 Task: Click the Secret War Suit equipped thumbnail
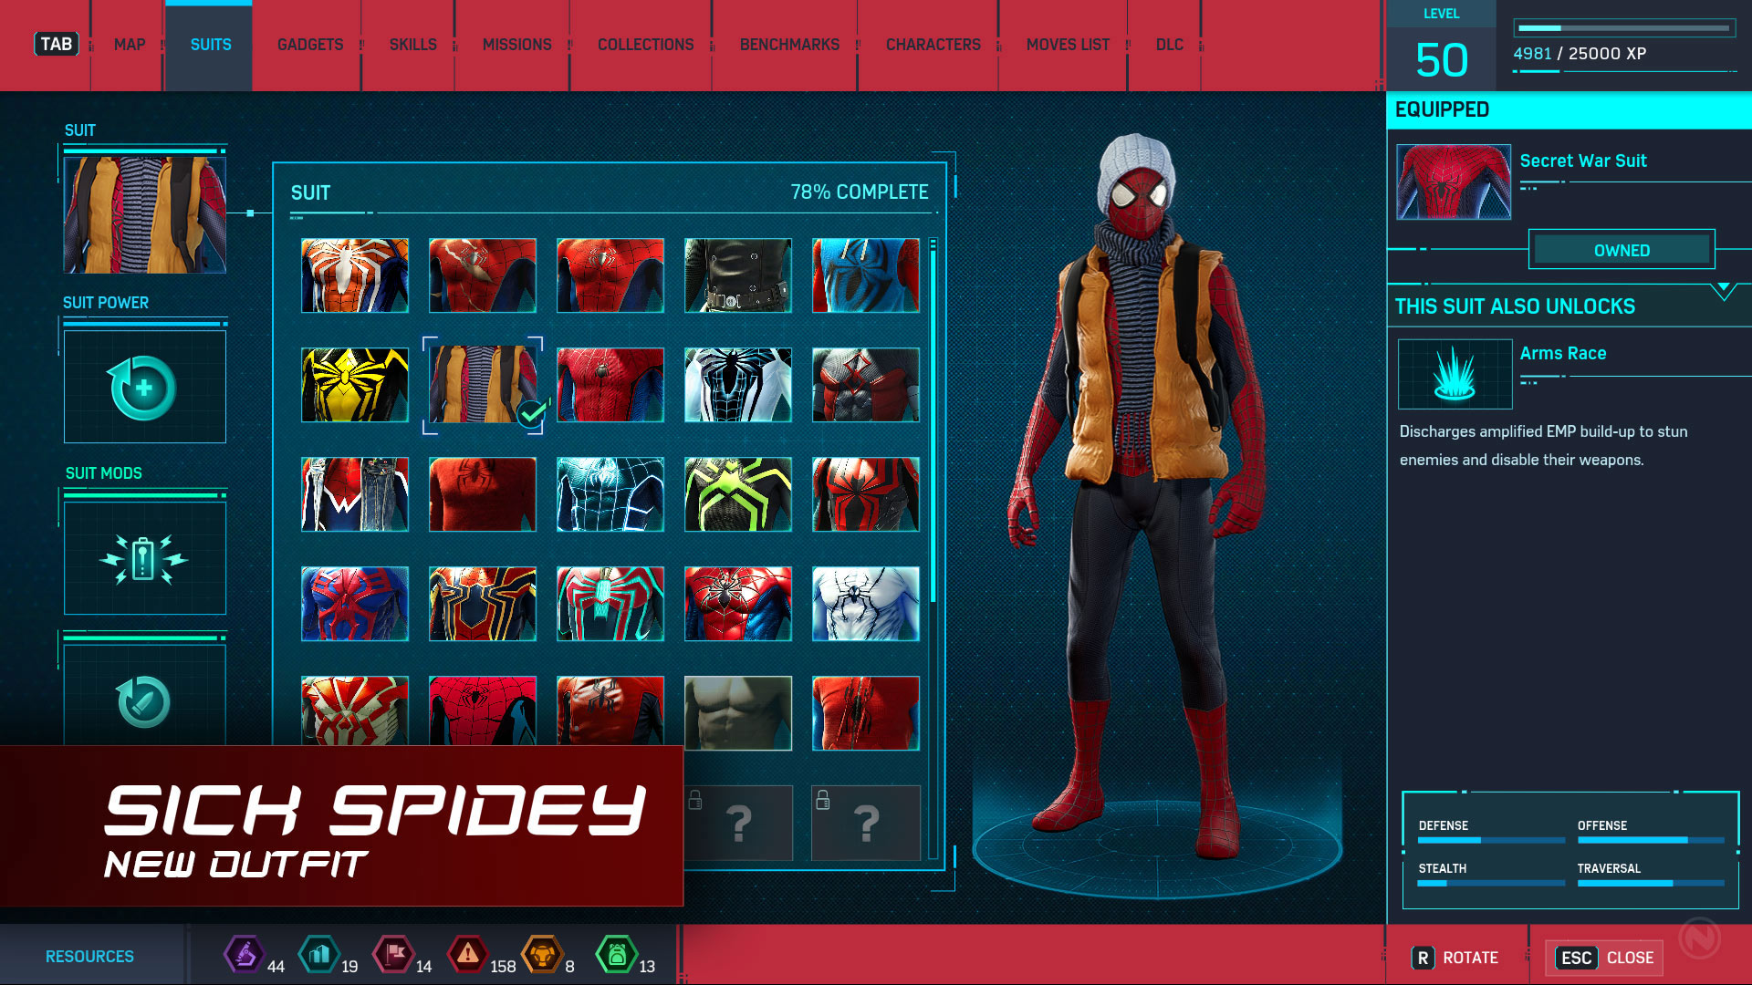click(1454, 181)
